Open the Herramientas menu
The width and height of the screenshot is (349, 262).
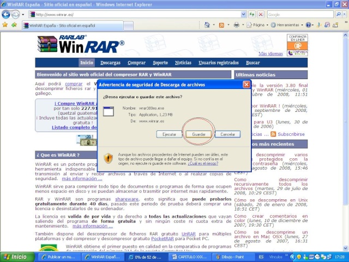pyautogui.click(x=287, y=25)
